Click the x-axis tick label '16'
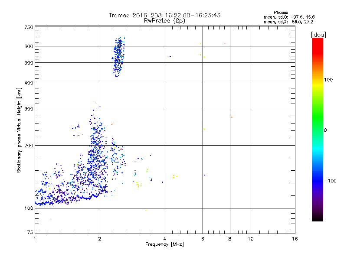The width and height of the screenshot is (347, 260). pyautogui.click(x=295, y=239)
